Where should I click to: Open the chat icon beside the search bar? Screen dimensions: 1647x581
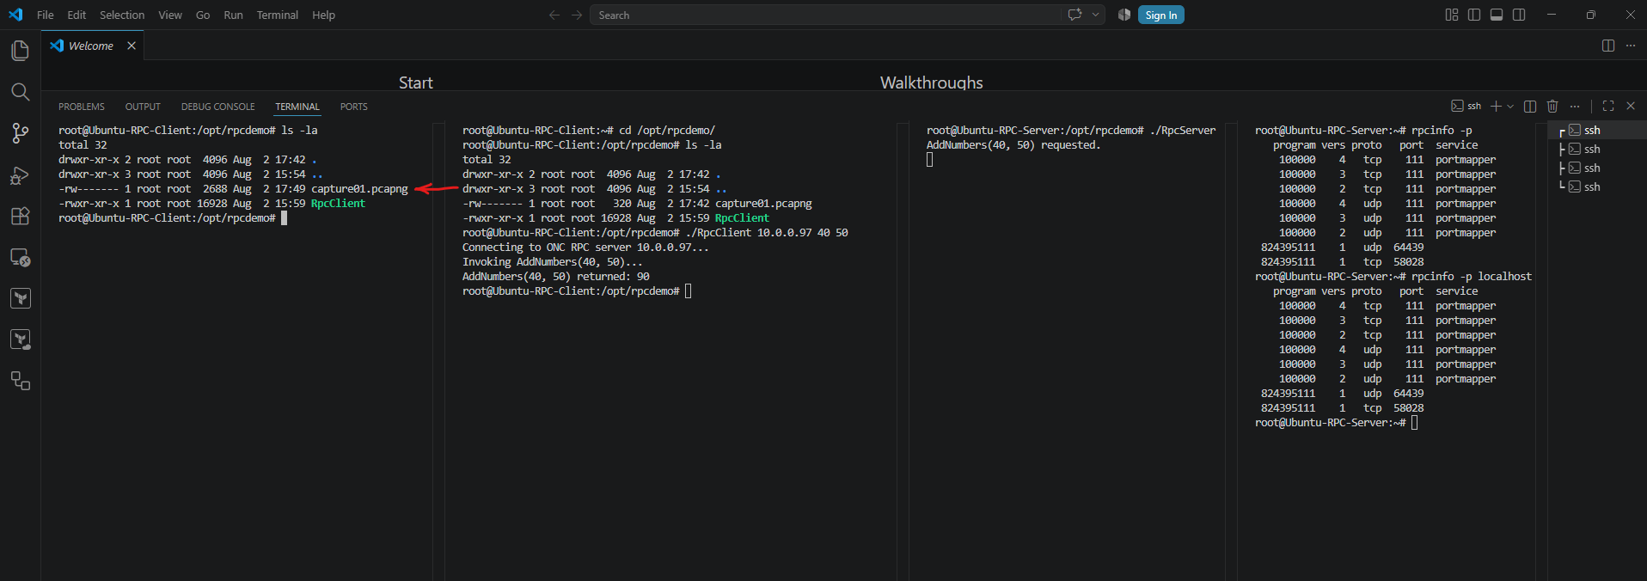click(1075, 15)
